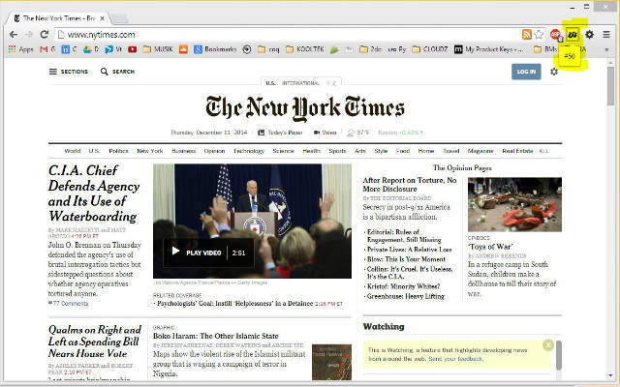Open the KOOLTEK bookmarks folder
The height and width of the screenshot is (387, 620).
[x=305, y=49]
